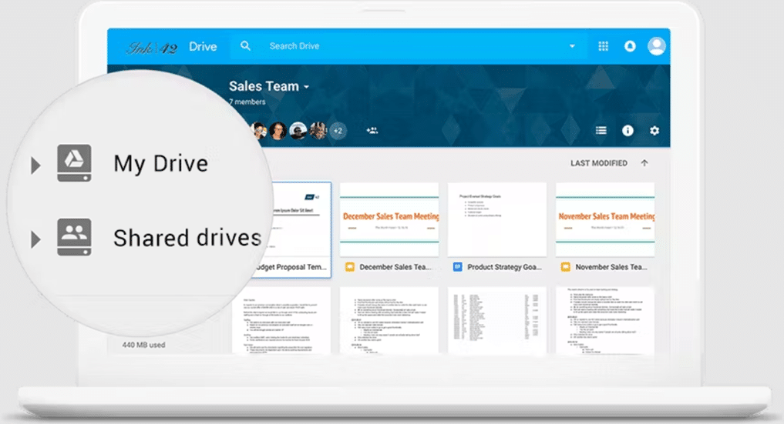Switch to list view layout
Image resolution: width=784 pixels, height=424 pixels.
601,131
